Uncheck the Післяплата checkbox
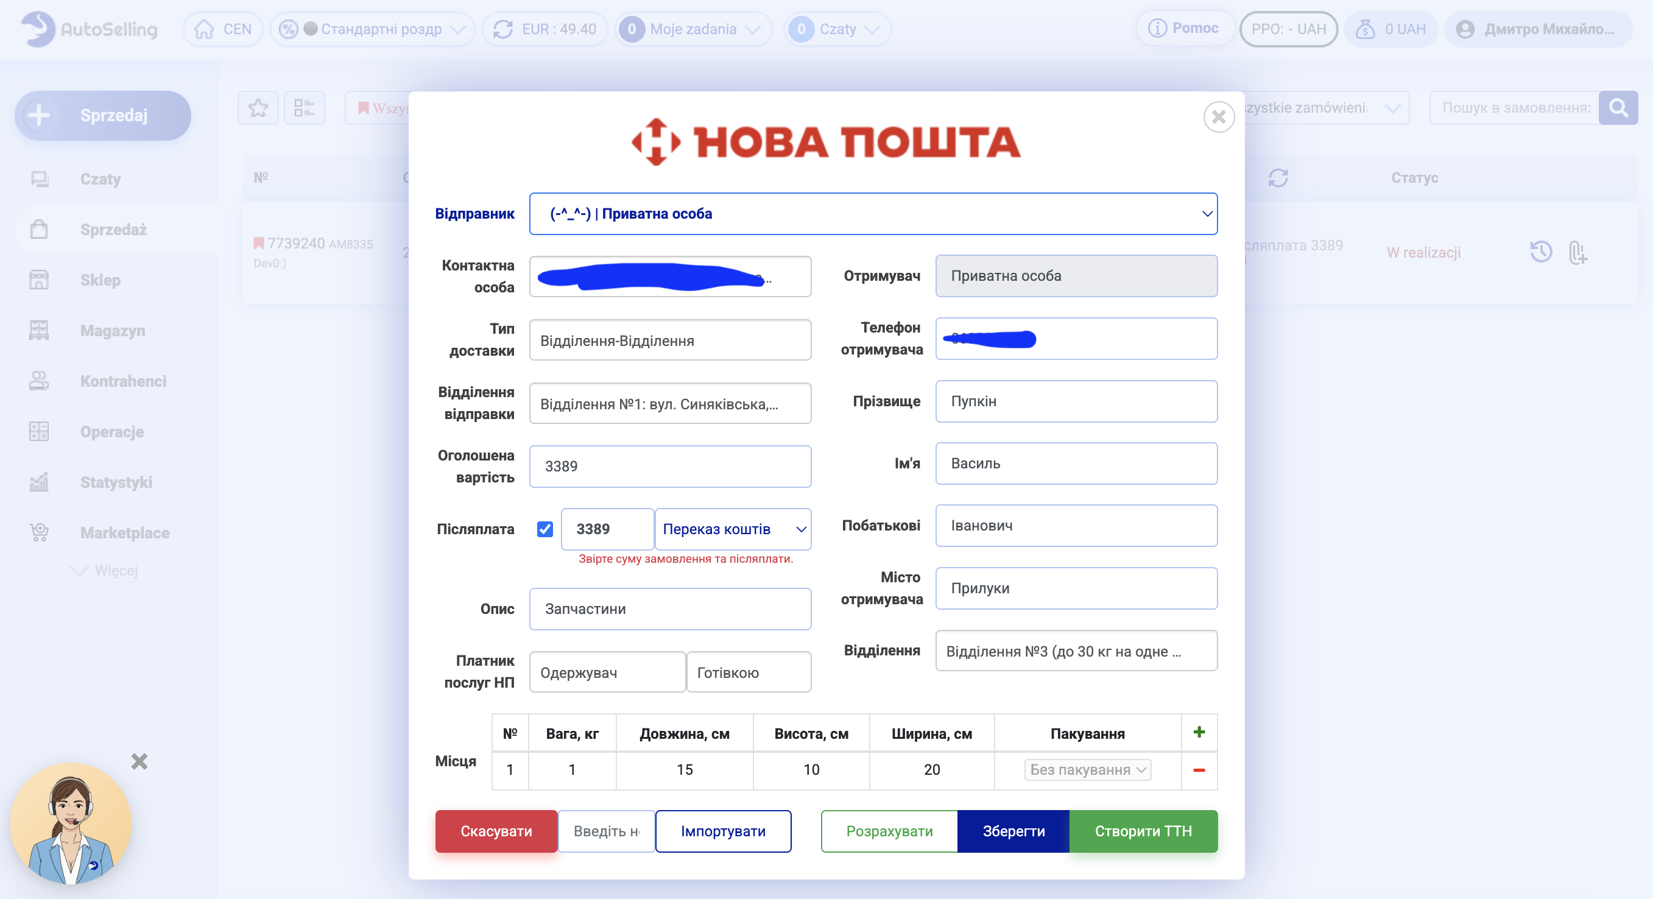The image size is (1653, 899). coord(545,529)
